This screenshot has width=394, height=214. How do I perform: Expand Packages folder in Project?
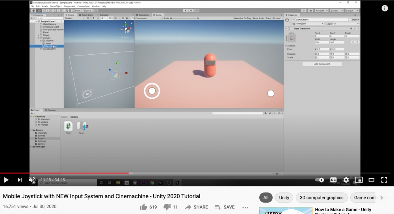(31, 146)
